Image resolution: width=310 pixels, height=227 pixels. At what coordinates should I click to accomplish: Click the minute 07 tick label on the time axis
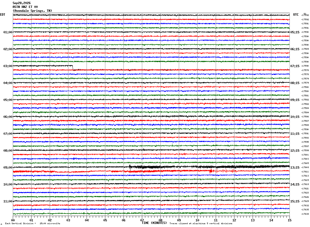tap(142, 220)
